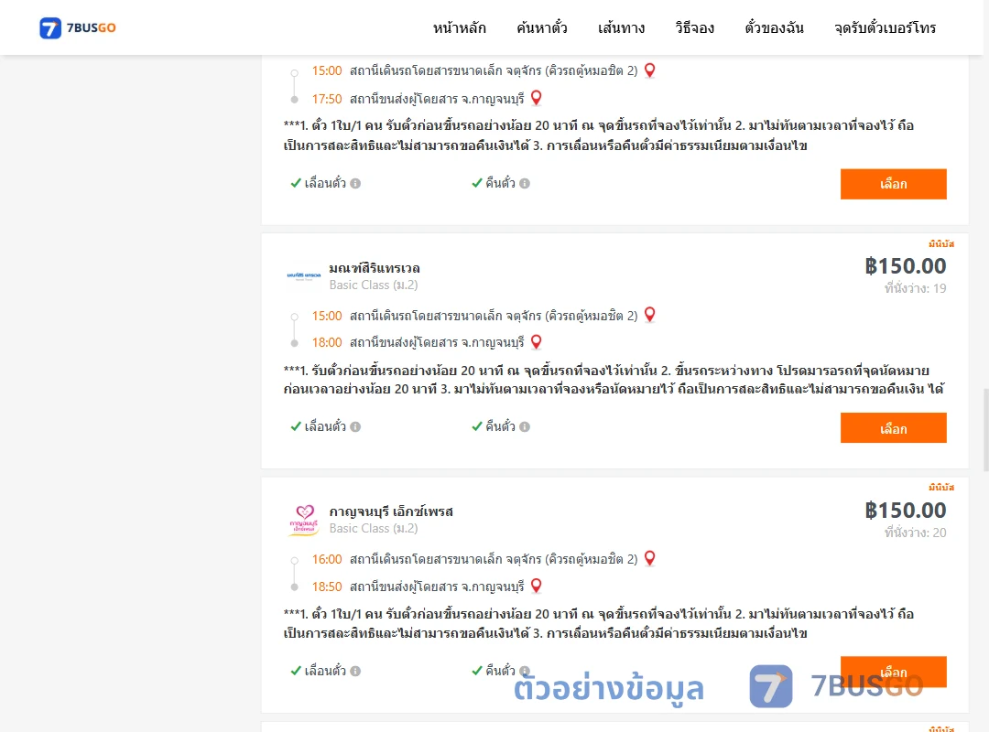Viewport: 989px width, 732px height.
Task: Click Basic Class (ม.2) under มณฑ์สิรินทรเวล
Action: [374, 285]
